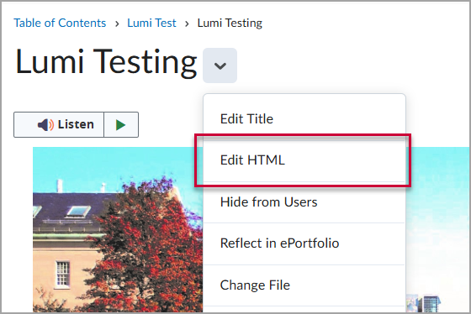Click the Listen button with speaker icon
The width and height of the screenshot is (471, 314).
pos(59,124)
